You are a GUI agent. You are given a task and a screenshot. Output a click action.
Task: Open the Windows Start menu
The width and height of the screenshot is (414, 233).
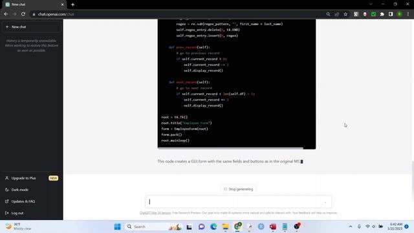pyautogui.click(x=118, y=227)
